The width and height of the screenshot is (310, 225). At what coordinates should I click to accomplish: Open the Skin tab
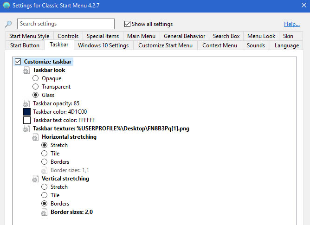click(288, 36)
